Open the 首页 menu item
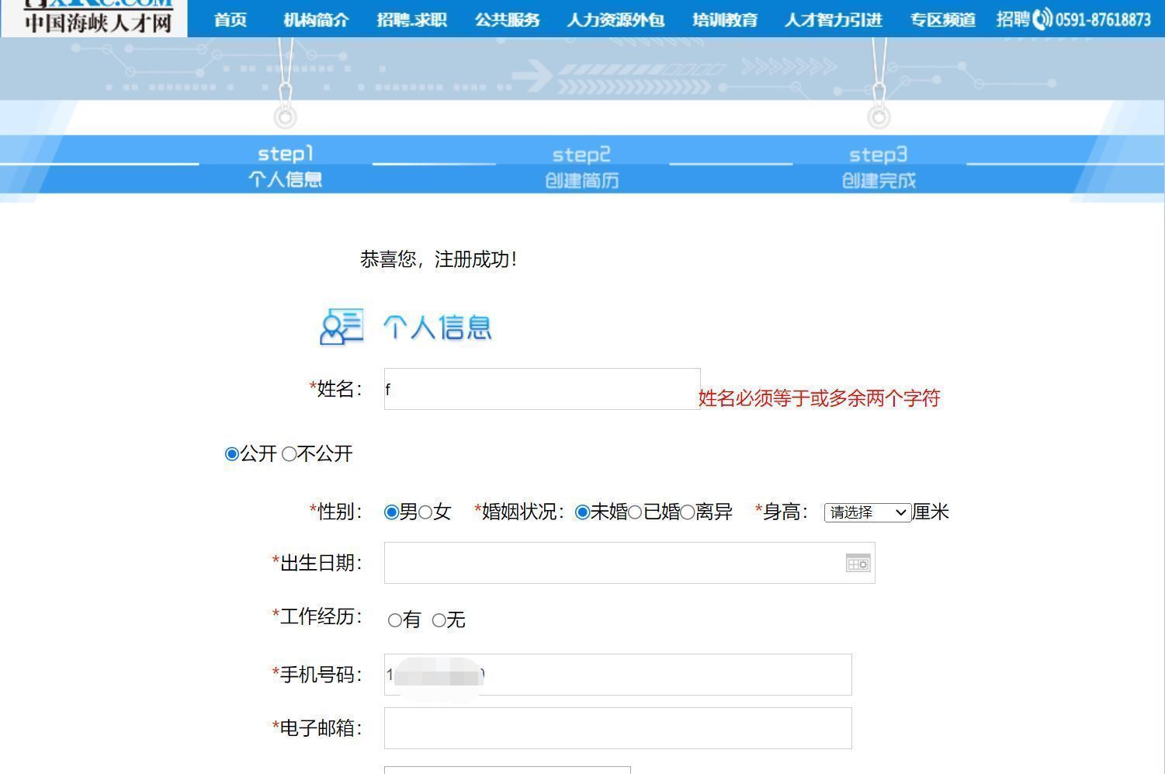Screen dimensions: 1165x774 coord(229,19)
